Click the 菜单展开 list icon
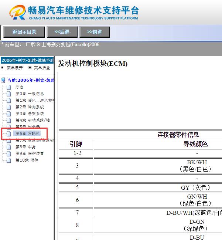 pyautogui.click(x=3, y=68)
